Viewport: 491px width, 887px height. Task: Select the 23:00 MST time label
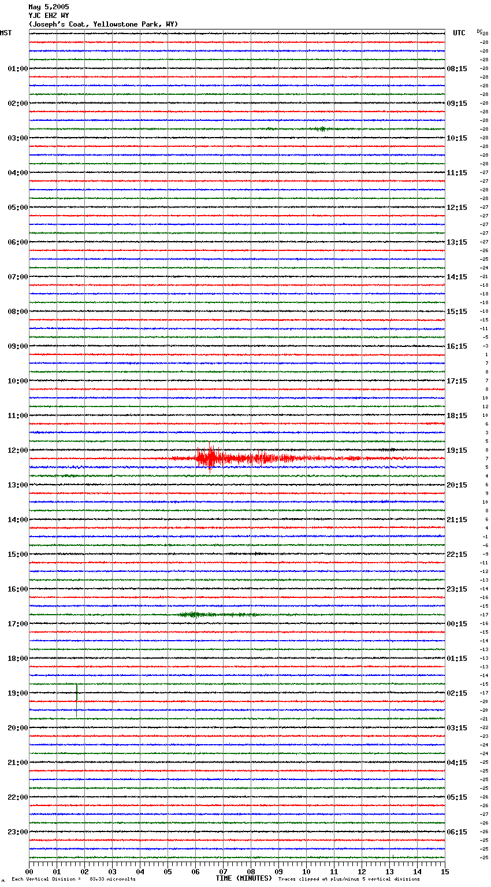tap(18, 832)
